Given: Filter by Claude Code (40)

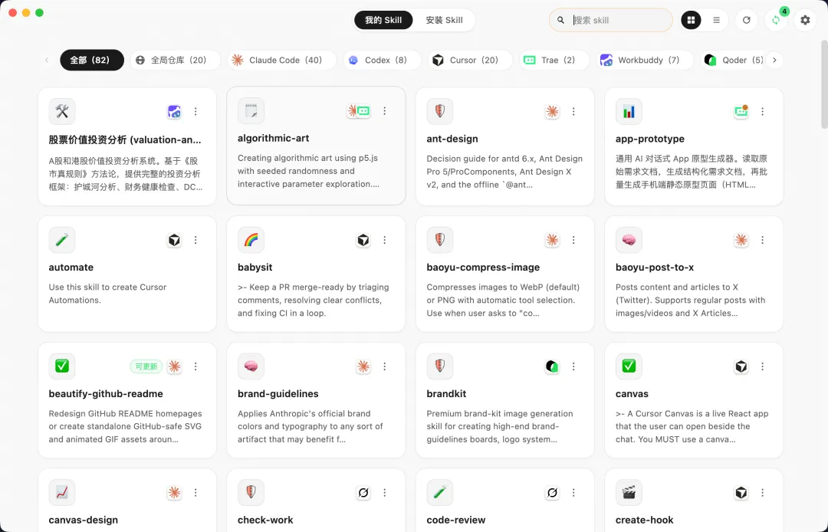Looking at the screenshot, I should (x=282, y=60).
